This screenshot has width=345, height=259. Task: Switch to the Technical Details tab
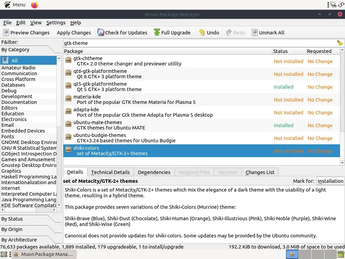(x=111, y=172)
